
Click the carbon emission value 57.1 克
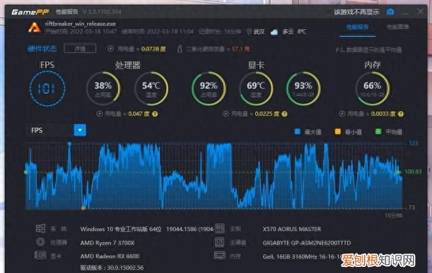pyautogui.click(x=241, y=49)
